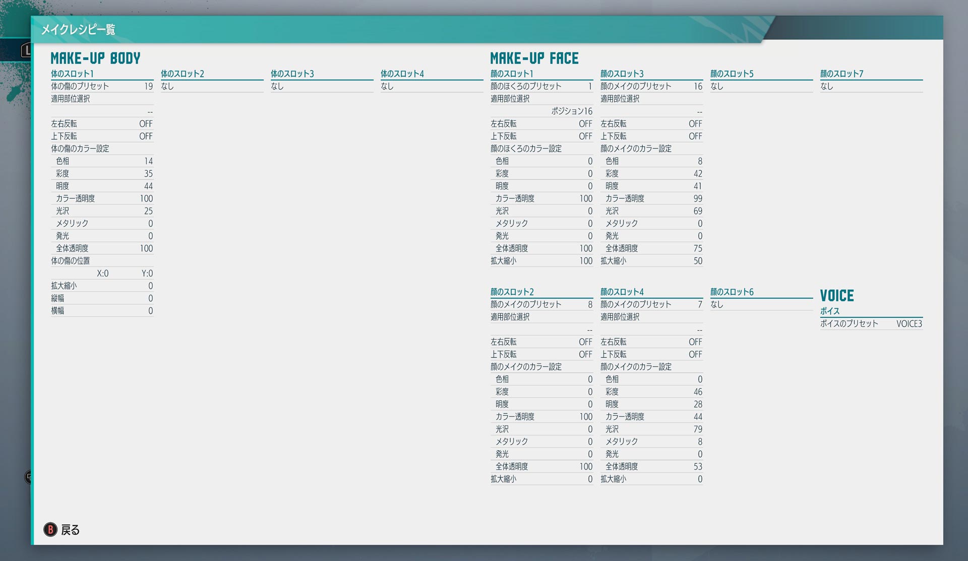Open 適用部位選択 showing ポジション16
The height and width of the screenshot is (561, 968).
click(x=571, y=111)
